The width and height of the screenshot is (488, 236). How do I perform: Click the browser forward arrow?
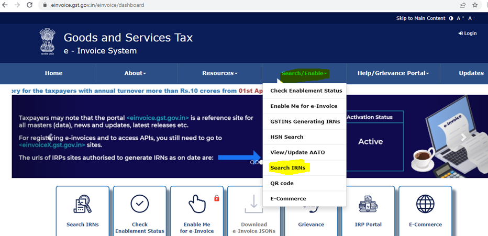[17, 5]
